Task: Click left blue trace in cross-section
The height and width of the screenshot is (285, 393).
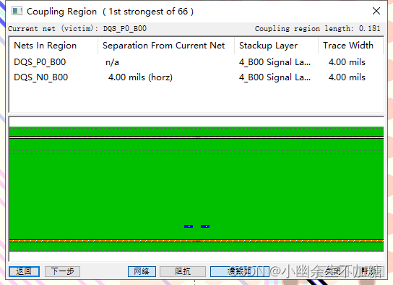Action: coord(189,226)
